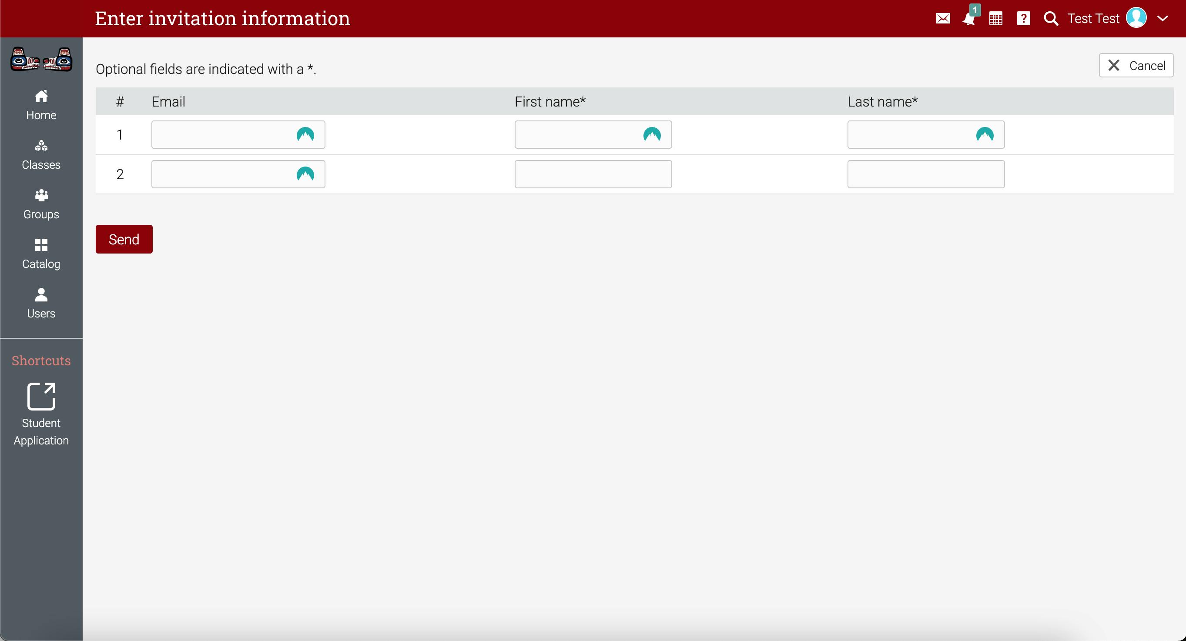Click NordPass icon in row 2 email field
The width and height of the screenshot is (1186, 641).
tap(305, 174)
